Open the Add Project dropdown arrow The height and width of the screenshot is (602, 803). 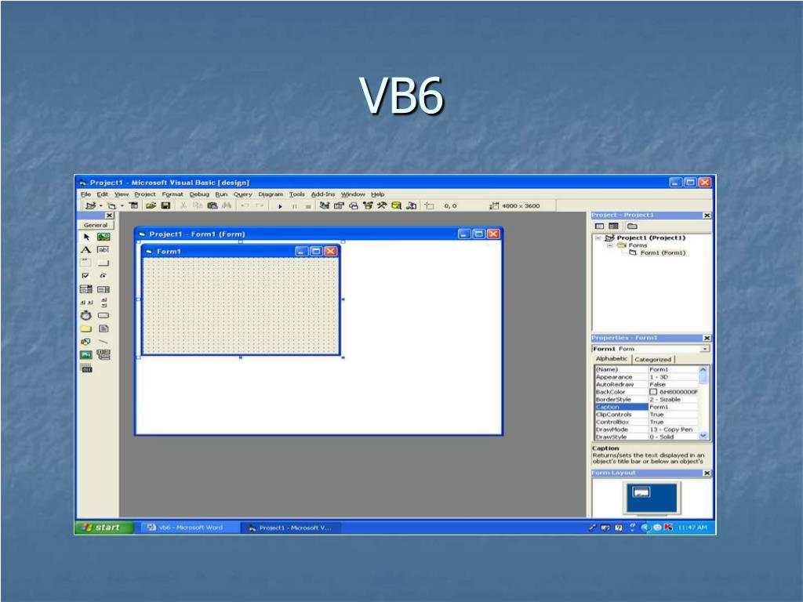[100, 206]
